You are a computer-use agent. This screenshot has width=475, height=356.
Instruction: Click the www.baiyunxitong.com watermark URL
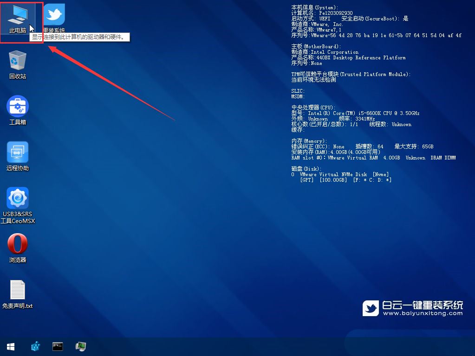(423, 313)
